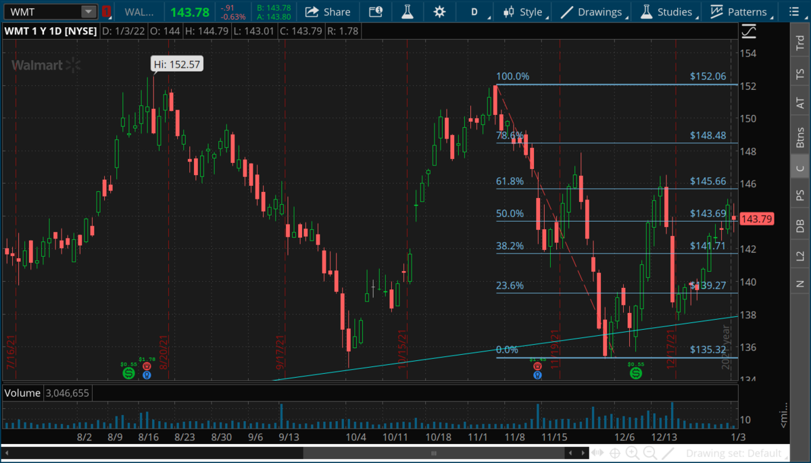811x463 pixels.
Task: Open the Patterns menu
Action: tap(739, 11)
